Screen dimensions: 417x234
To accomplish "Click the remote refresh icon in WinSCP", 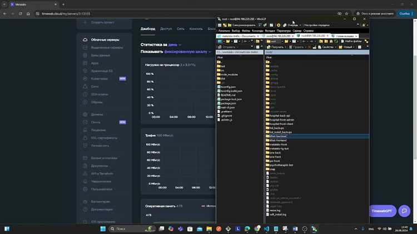I will point(336,41).
